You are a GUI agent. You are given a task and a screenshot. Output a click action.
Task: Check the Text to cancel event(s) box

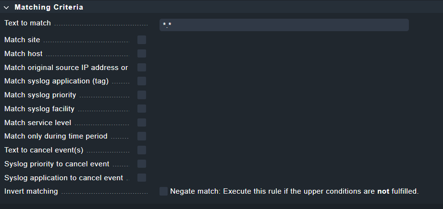tap(142, 150)
